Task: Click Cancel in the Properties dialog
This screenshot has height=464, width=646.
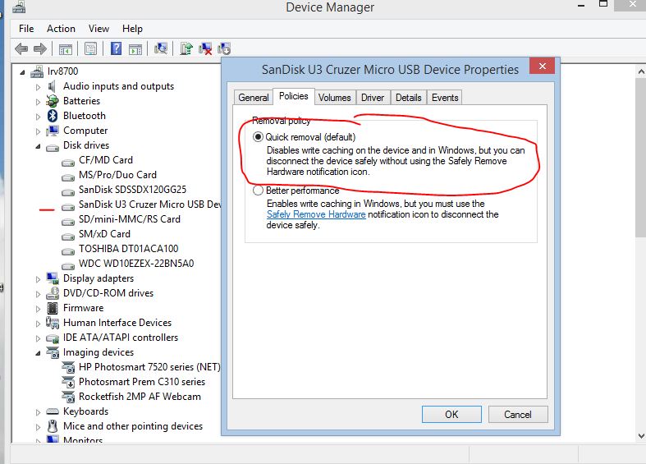Action: 518,414
